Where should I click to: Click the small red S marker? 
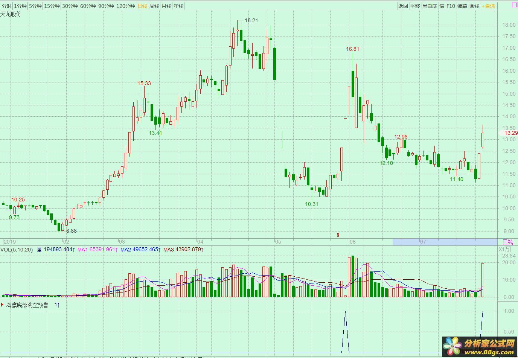point(338,235)
